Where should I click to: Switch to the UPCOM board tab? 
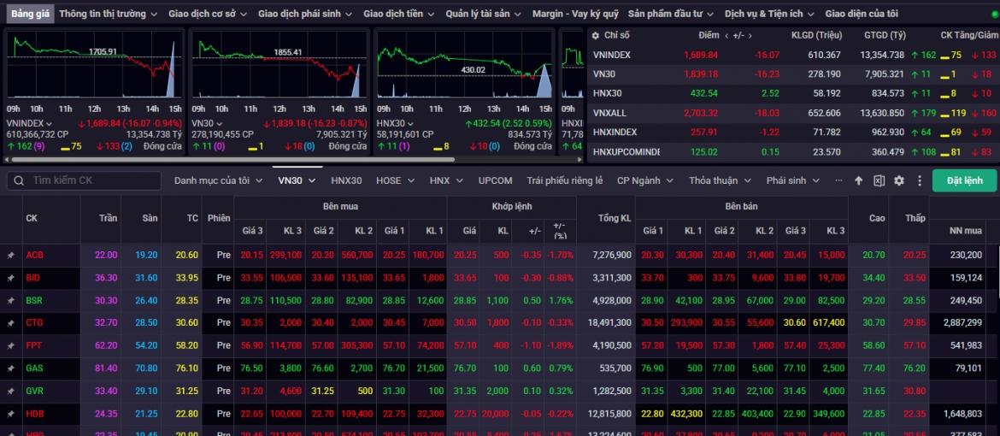[496, 180]
